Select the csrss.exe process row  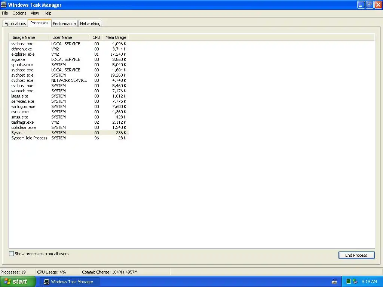(x=69, y=112)
